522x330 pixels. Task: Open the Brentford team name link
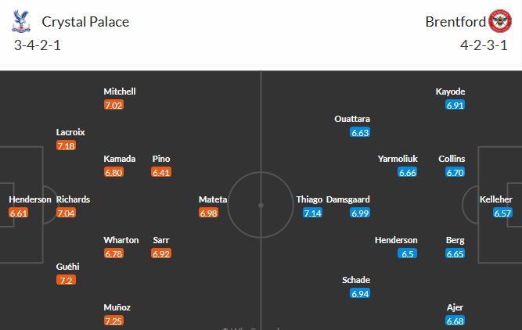[453, 22]
